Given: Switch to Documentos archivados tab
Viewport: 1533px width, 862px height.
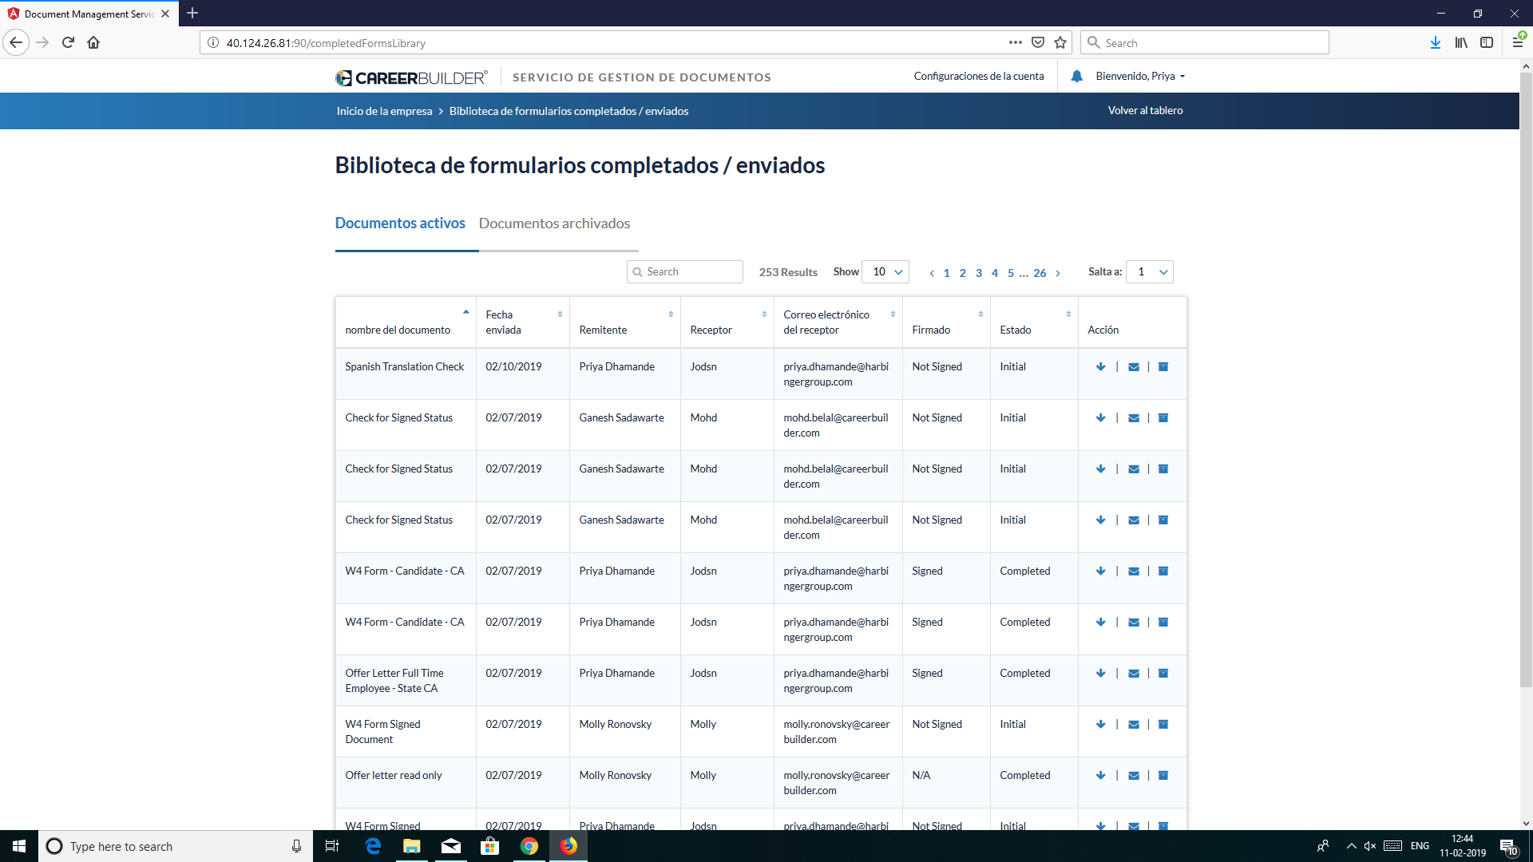Looking at the screenshot, I should click(554, 223).
